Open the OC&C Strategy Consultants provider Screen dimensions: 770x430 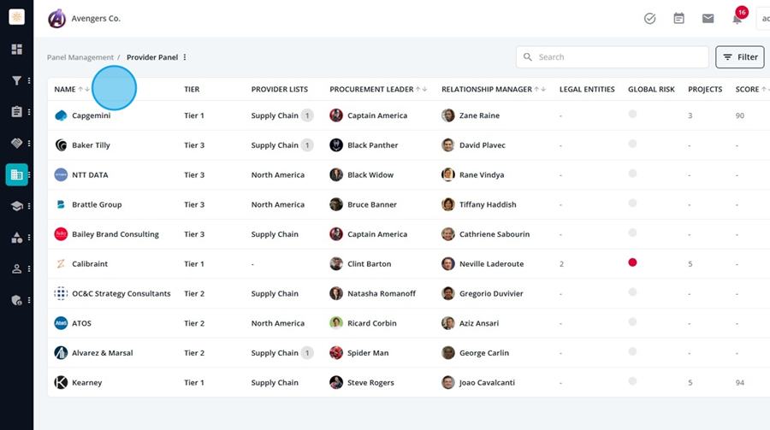point(121,293)
